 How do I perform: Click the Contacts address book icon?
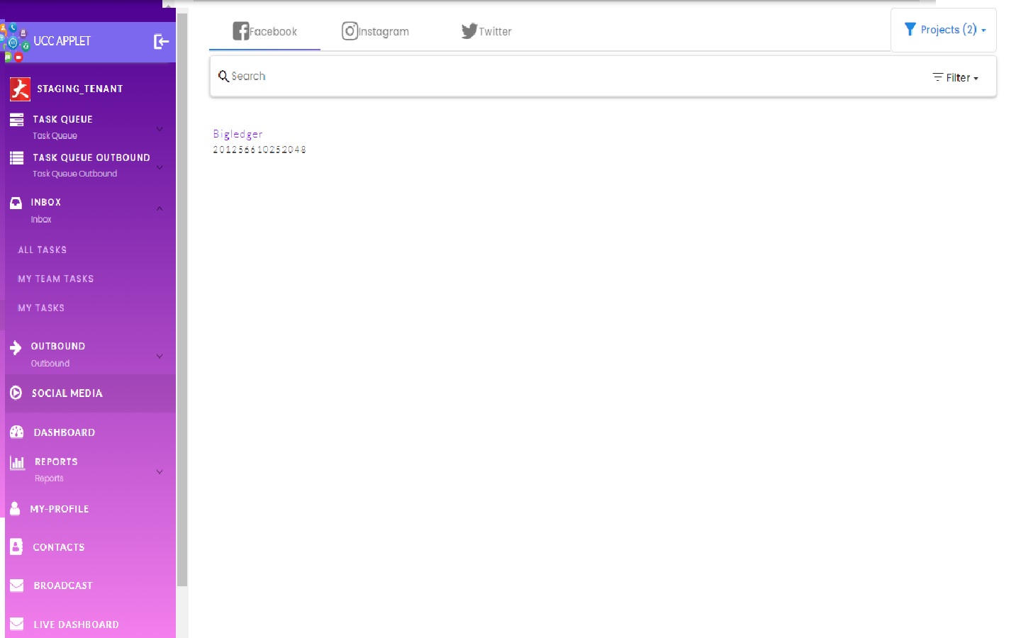tap(16, 547)
